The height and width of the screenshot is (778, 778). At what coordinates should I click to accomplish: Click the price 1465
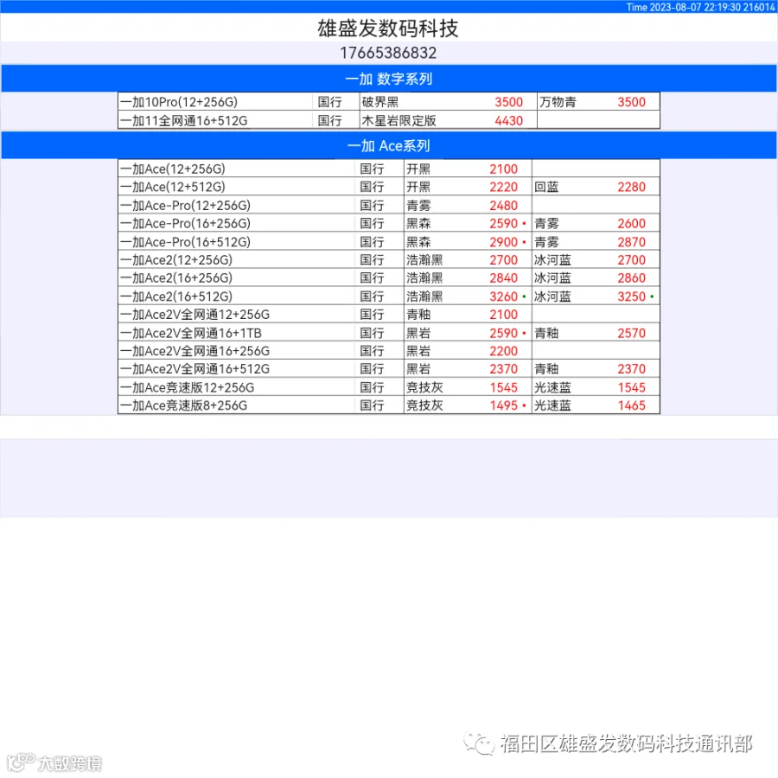(631, 405)
